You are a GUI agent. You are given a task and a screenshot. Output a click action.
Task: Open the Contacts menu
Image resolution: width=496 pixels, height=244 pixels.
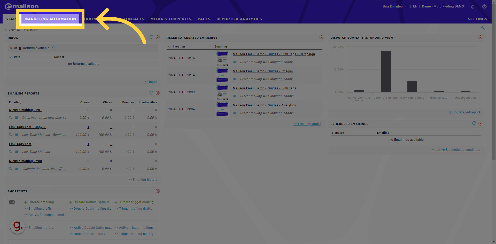[x=134, y=19]
